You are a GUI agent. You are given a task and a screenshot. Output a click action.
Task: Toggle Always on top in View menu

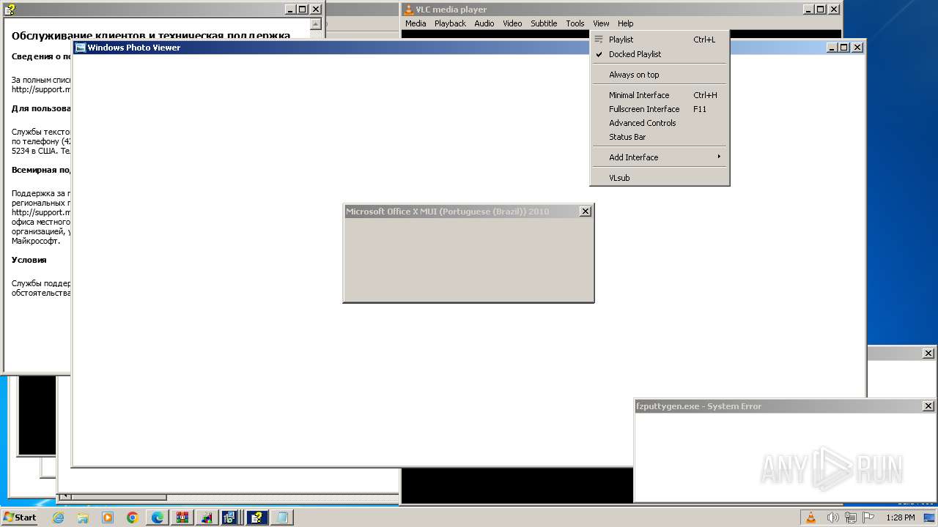(x=660, y=75)
